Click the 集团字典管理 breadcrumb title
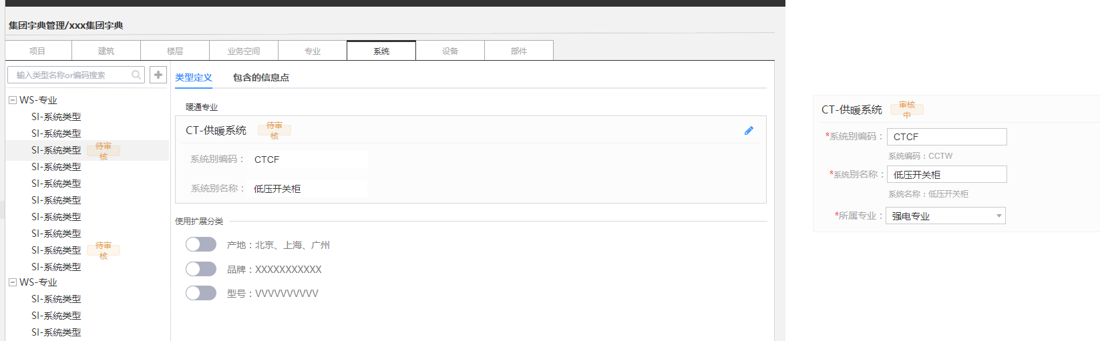Image resolution: width=1100 pixels, height=341 pixels. click(x=37, y=25)
